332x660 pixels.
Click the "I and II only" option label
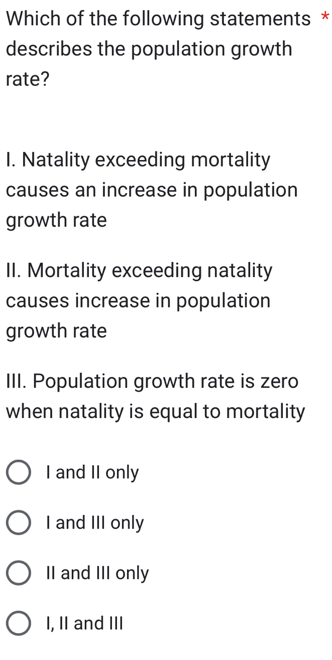click(x=92, y=473)
